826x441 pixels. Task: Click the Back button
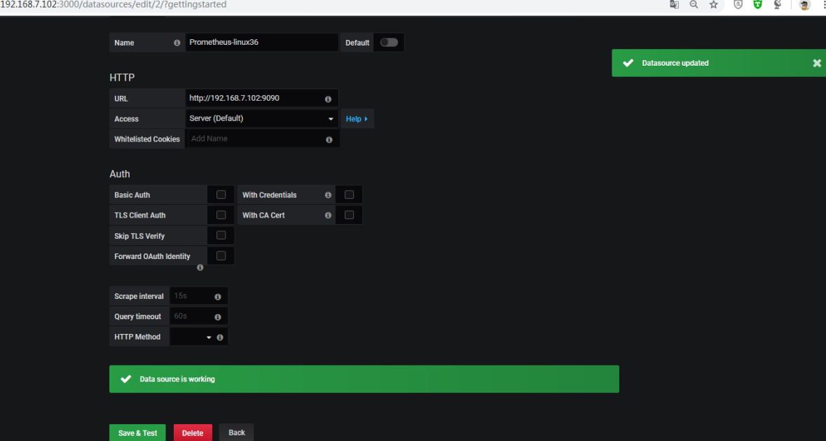click(237, 433)
